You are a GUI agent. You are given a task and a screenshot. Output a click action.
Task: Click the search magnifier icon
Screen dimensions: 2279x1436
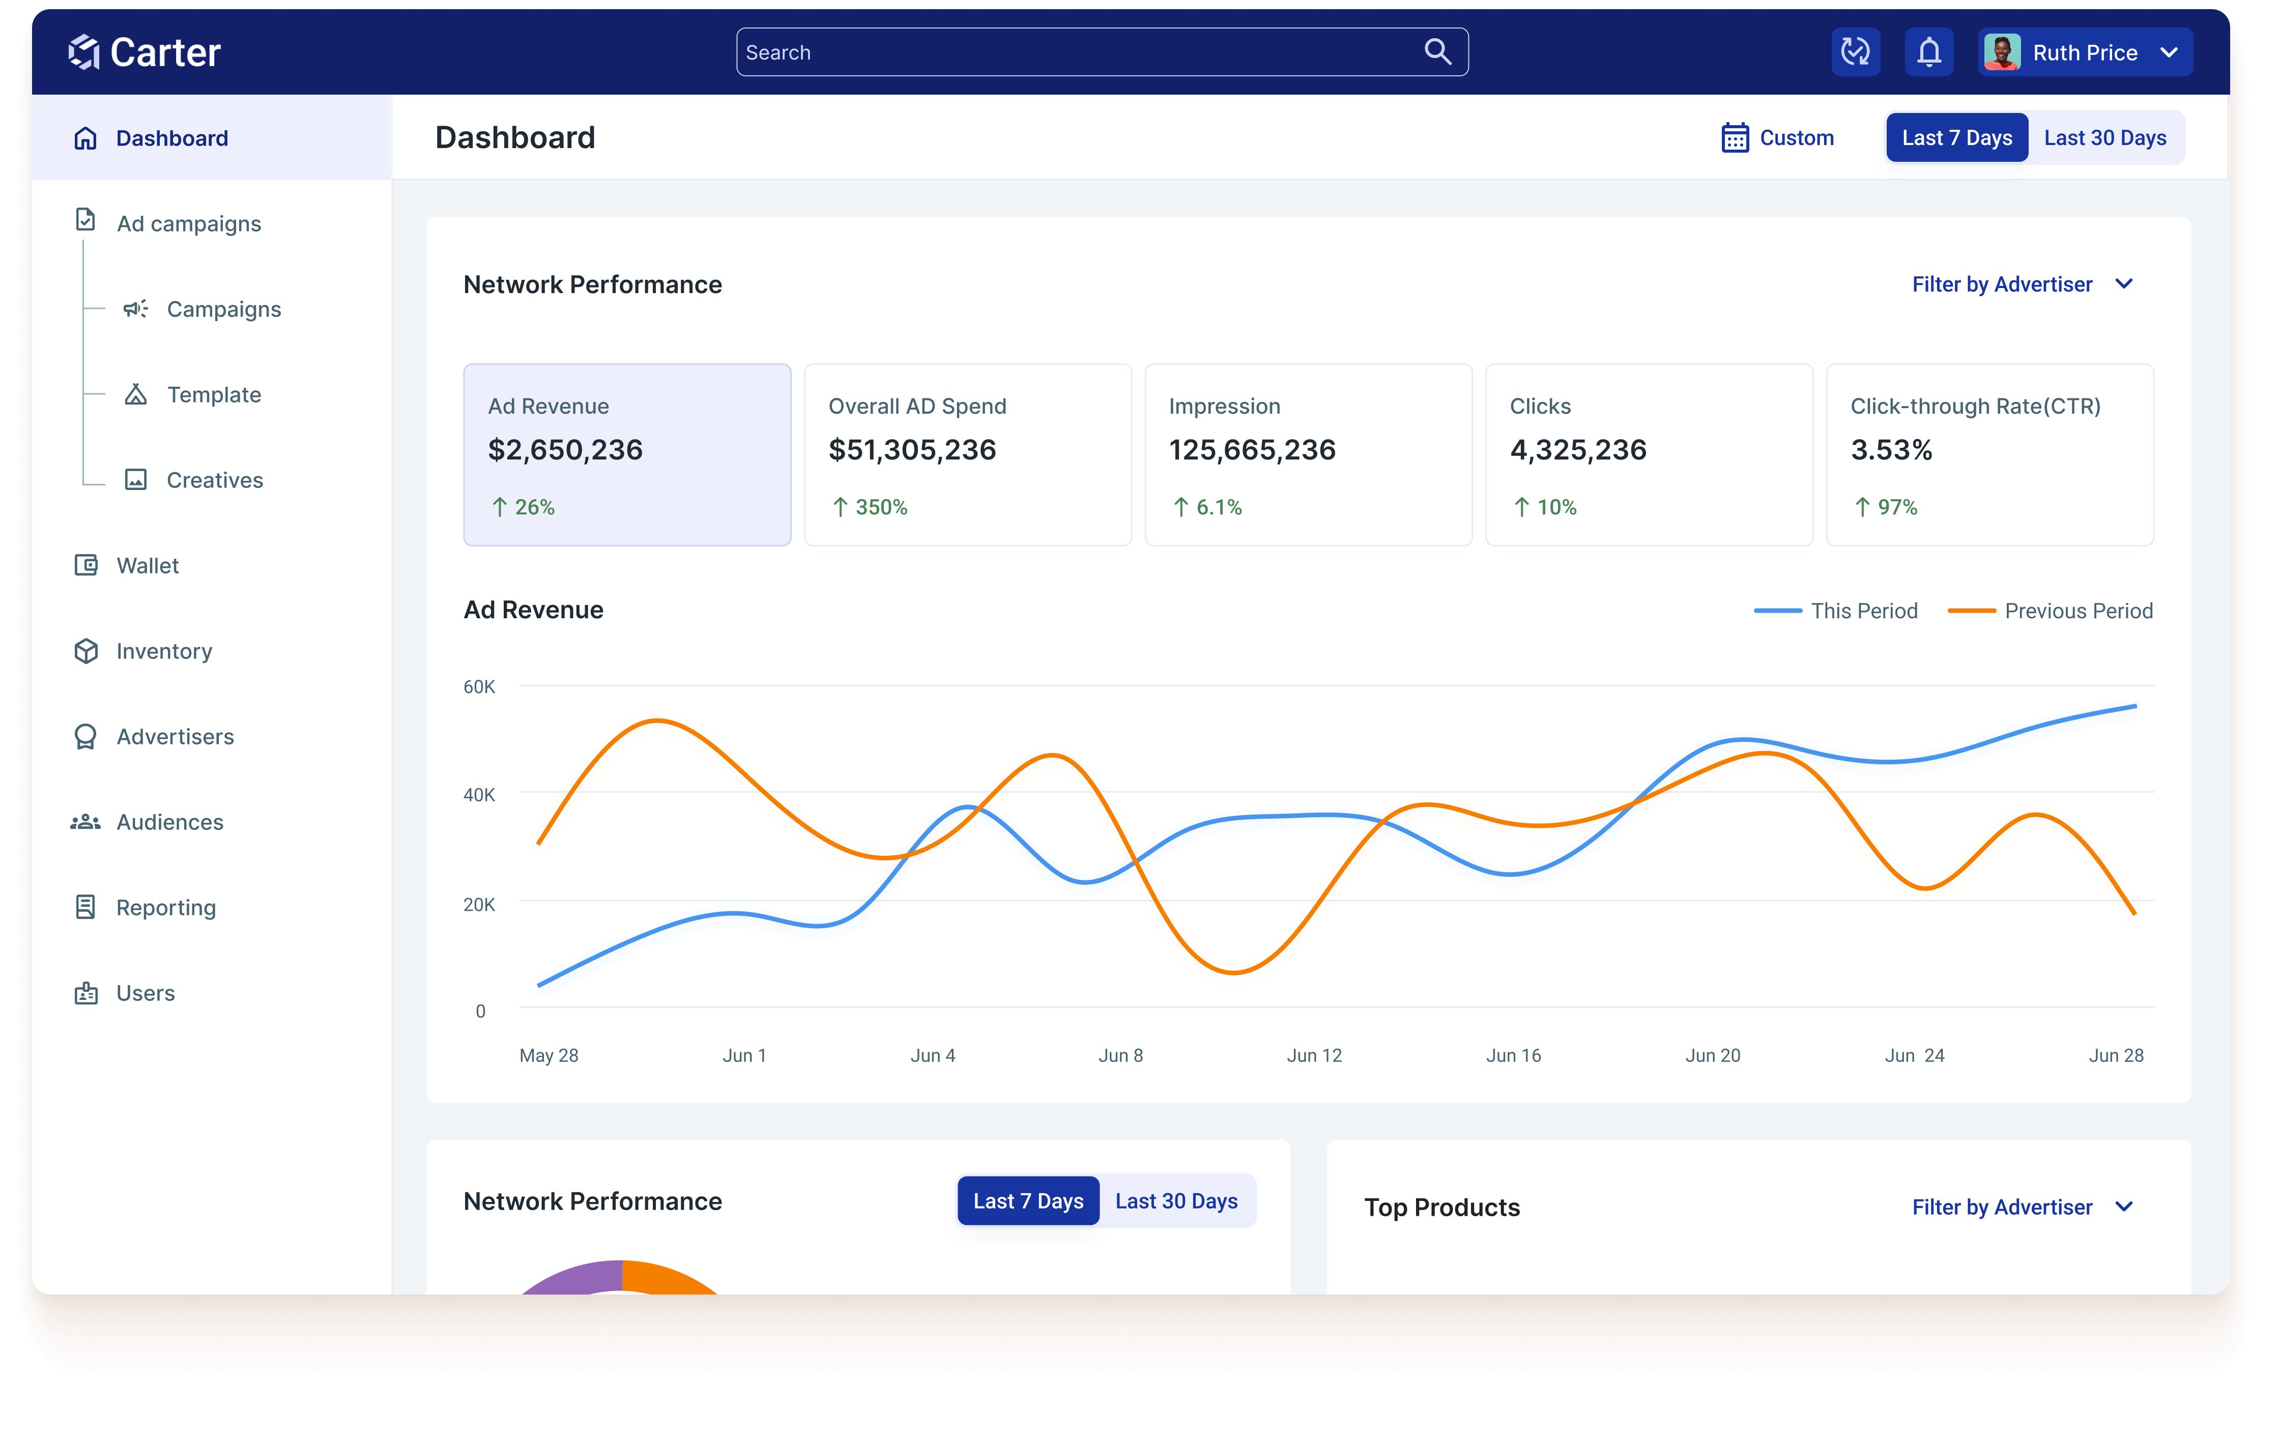(1437, 52)
